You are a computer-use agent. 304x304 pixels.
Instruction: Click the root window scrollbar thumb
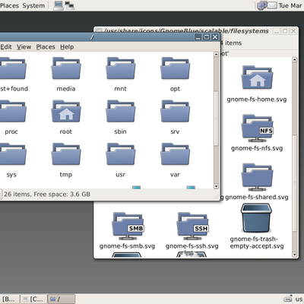(216, 119)
